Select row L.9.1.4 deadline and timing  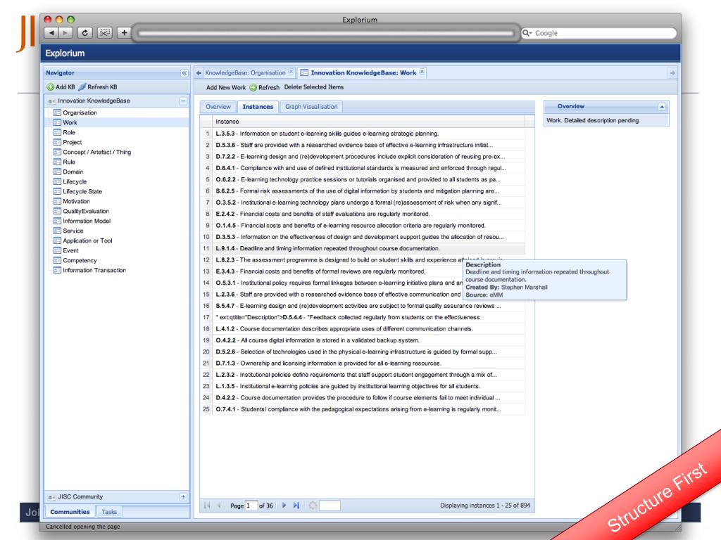coord(363,248)
